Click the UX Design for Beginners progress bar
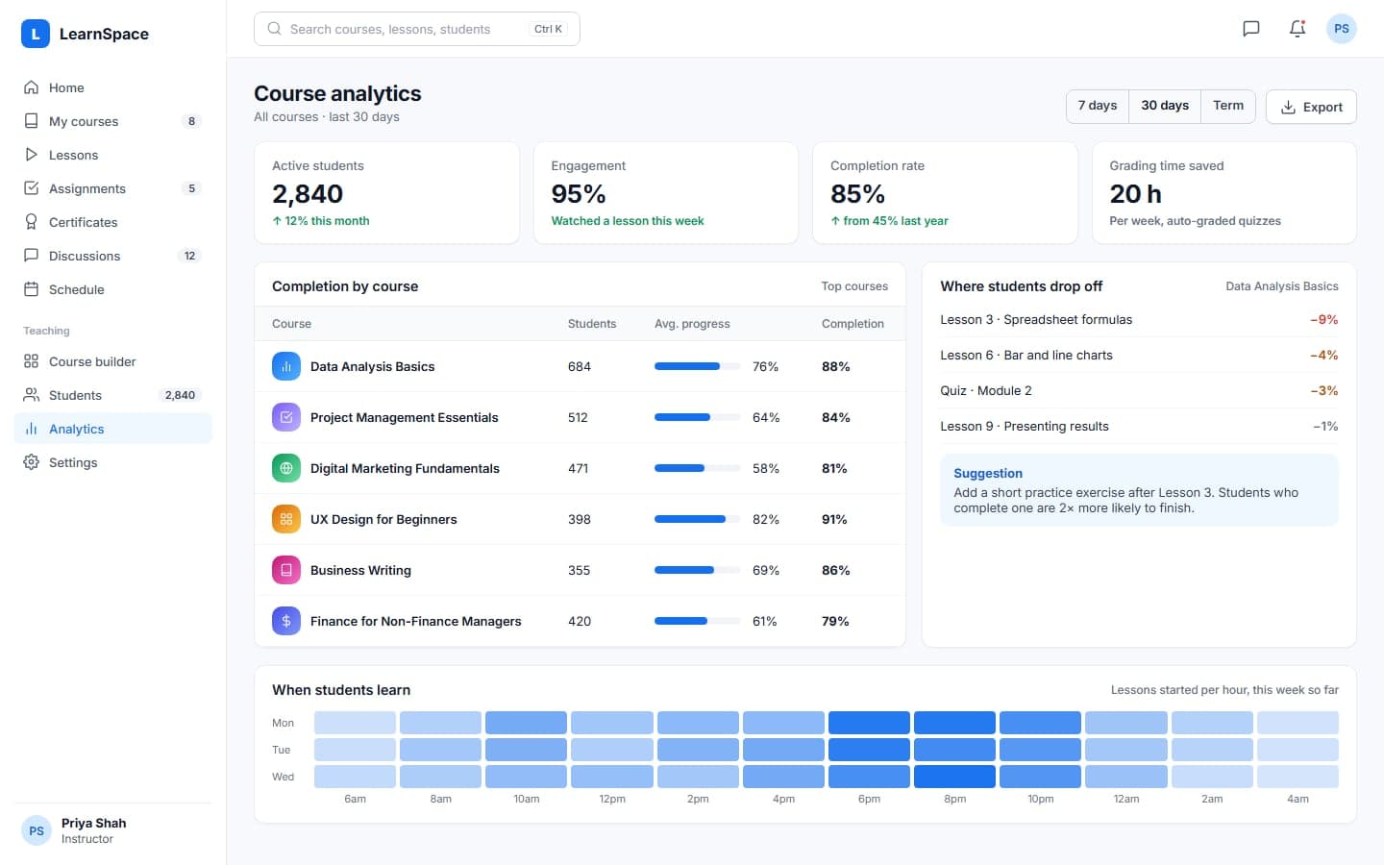 pos(697,519)
